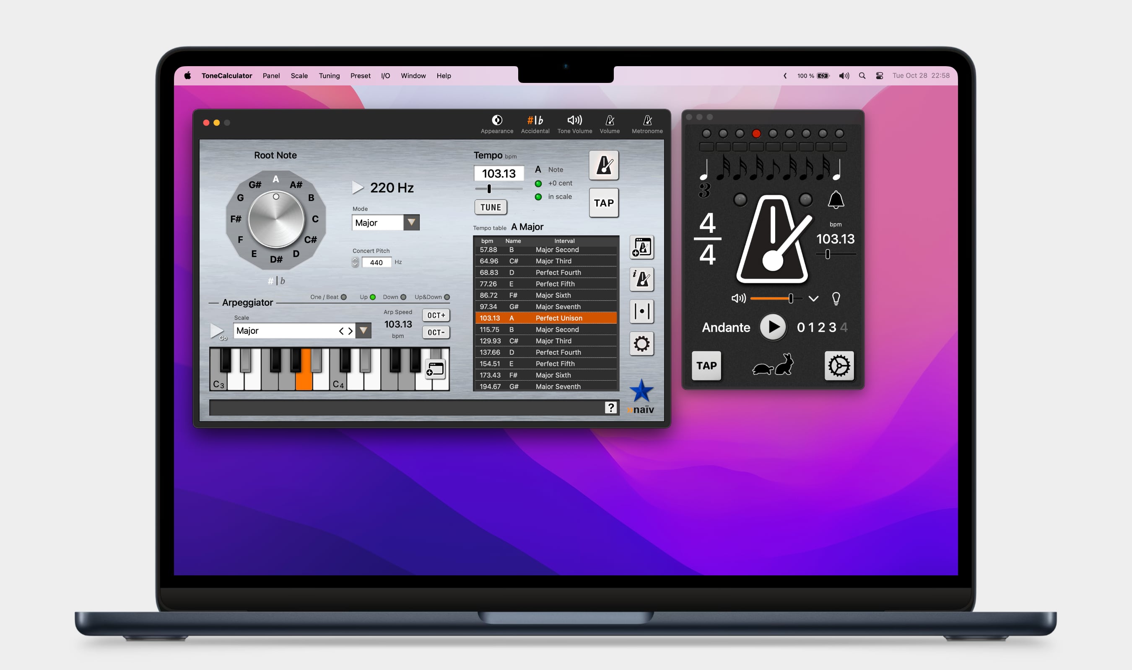Click the metronome info icon
This screenshot has width=1132, height=670.
(x=642, y=280)
